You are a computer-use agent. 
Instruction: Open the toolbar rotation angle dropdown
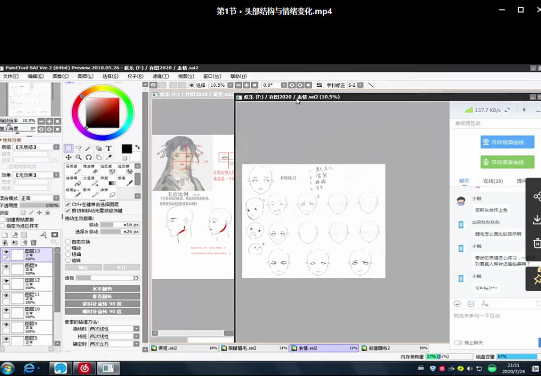tap(284, 85)
